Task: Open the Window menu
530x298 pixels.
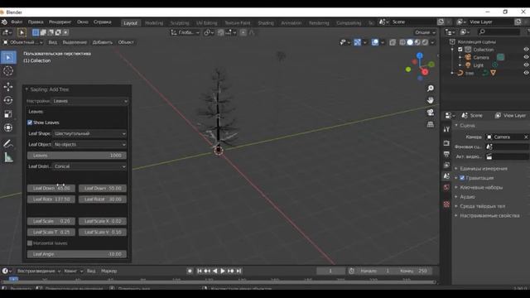Action: click(x=83, y=22)
